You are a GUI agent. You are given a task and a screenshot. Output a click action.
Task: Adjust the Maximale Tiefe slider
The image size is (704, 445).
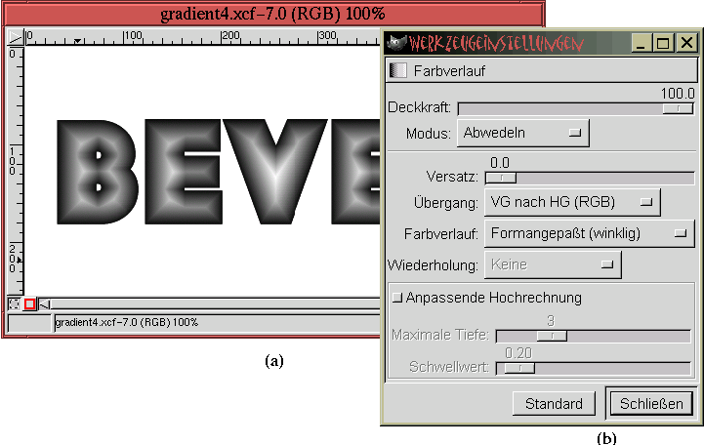552,336
